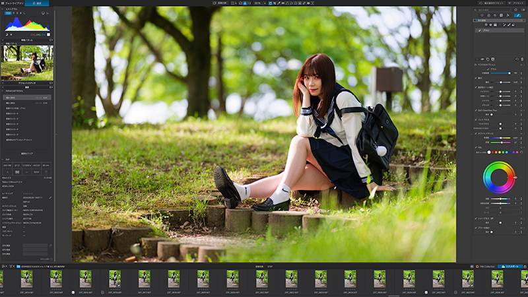Expand the プリセットエディタ palette chevron
528x297 pixels.
(3, 83)
